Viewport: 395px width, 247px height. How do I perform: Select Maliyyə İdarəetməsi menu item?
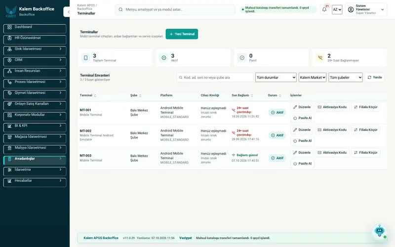(35, 150)
